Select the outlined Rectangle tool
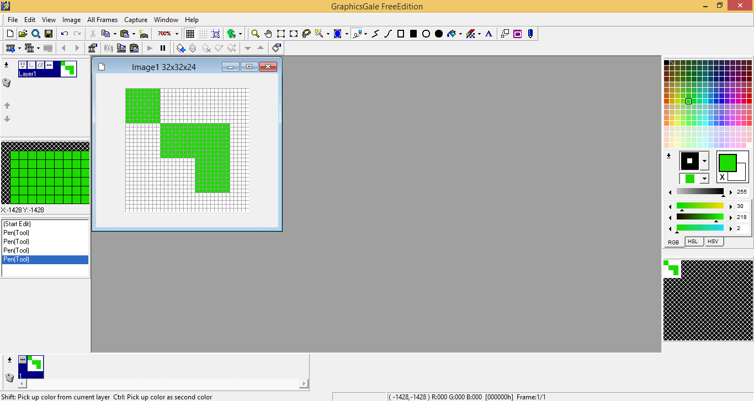 [x=401, y=34]
